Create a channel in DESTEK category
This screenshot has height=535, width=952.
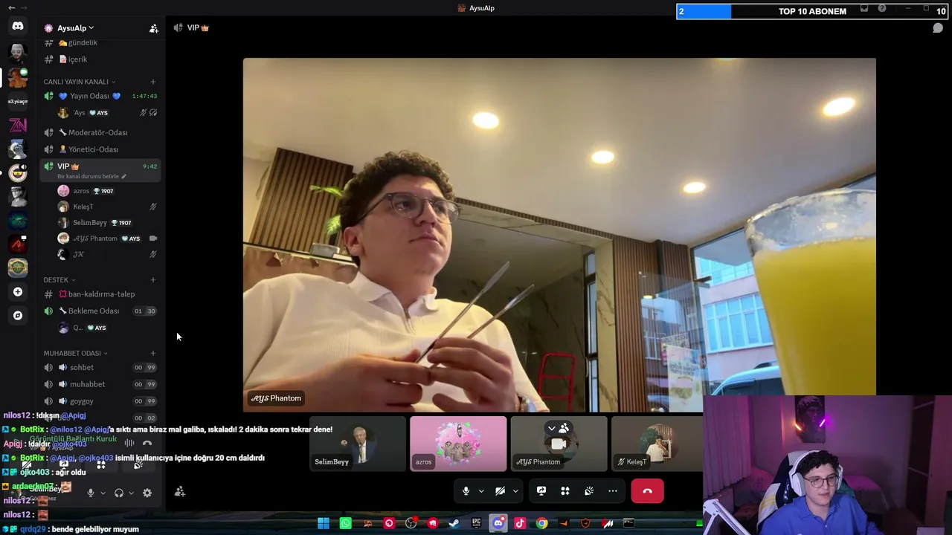153,280
